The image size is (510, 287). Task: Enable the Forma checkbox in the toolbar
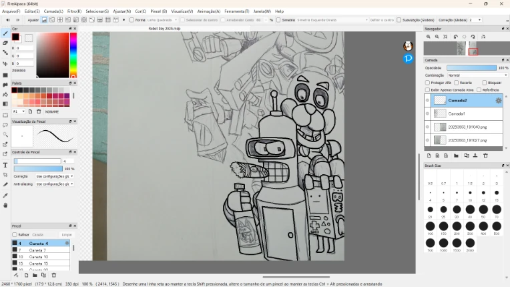pyautogui.click(x=132, y=20)
